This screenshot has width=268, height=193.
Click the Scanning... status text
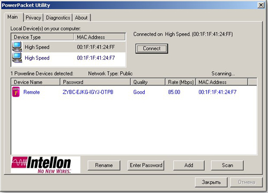click(x=223, y=73)
